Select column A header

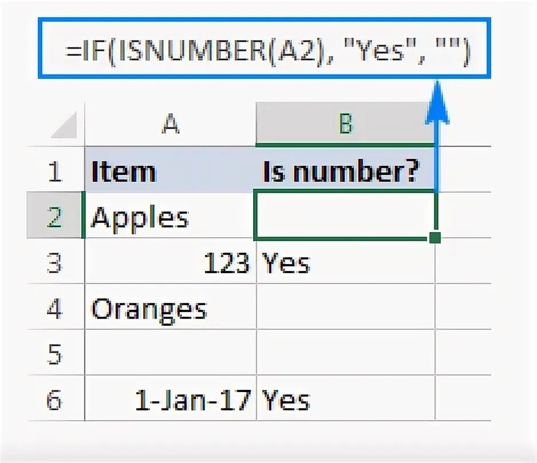[170, 124]
